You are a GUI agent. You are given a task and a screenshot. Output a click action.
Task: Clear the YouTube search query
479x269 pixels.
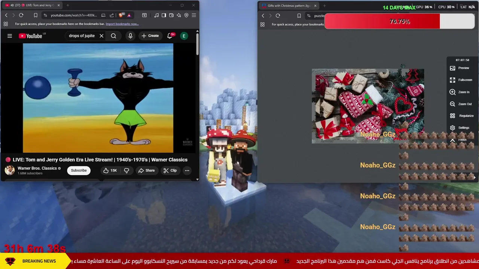tap(101, 36)
